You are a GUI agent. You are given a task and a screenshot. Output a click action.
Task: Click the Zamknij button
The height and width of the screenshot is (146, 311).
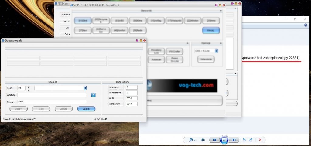86,109
